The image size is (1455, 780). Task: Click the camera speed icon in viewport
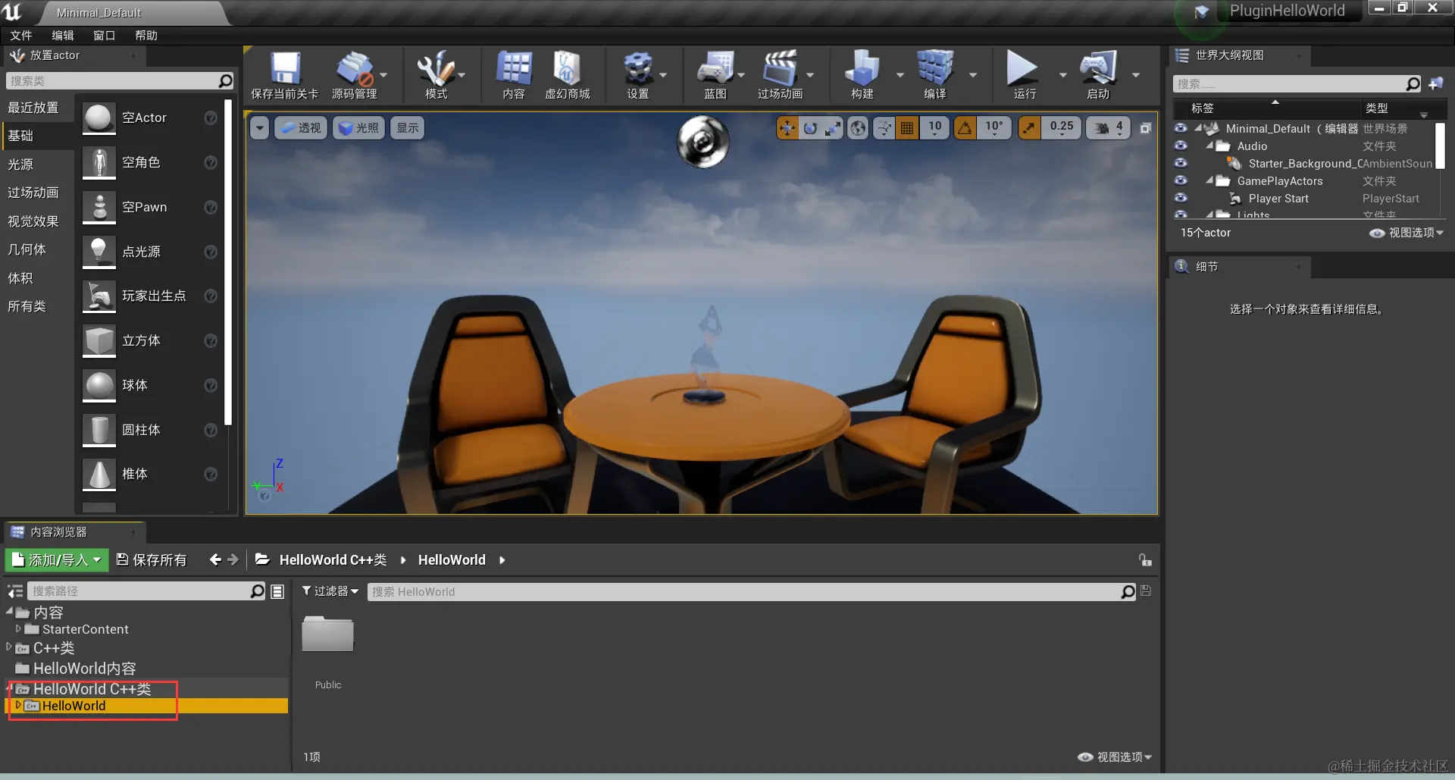[x=1101, y=128]
